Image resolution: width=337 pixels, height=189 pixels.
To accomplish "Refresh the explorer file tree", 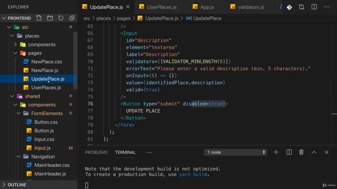I will coord(61,18).
